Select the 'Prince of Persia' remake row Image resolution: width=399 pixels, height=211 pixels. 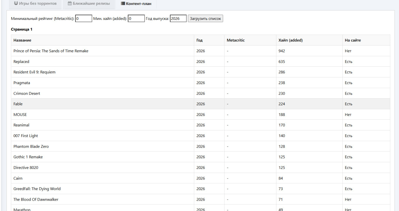[x=51, y=51]
